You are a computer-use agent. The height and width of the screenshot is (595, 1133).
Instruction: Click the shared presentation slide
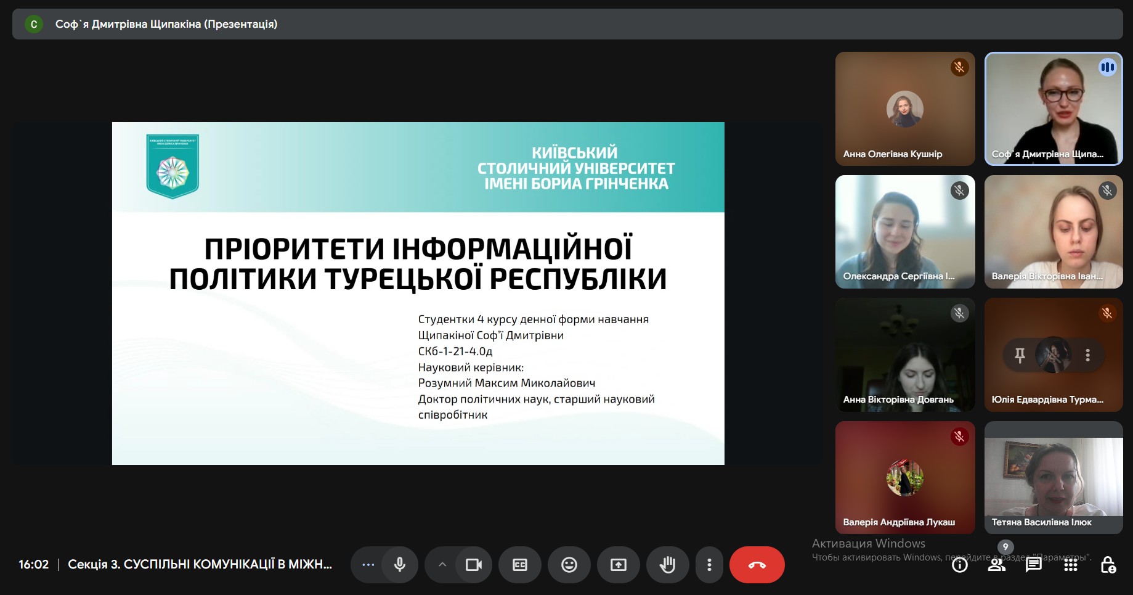(x=418, y=293)
